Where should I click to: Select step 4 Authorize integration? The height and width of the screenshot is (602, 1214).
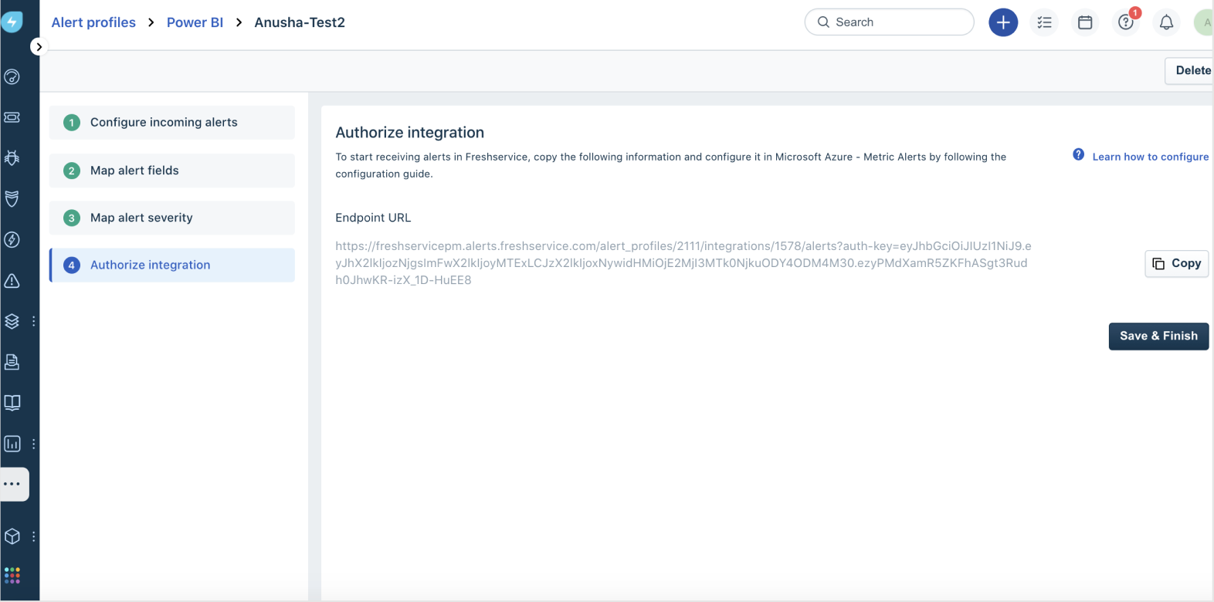click(x=172, y=265)
